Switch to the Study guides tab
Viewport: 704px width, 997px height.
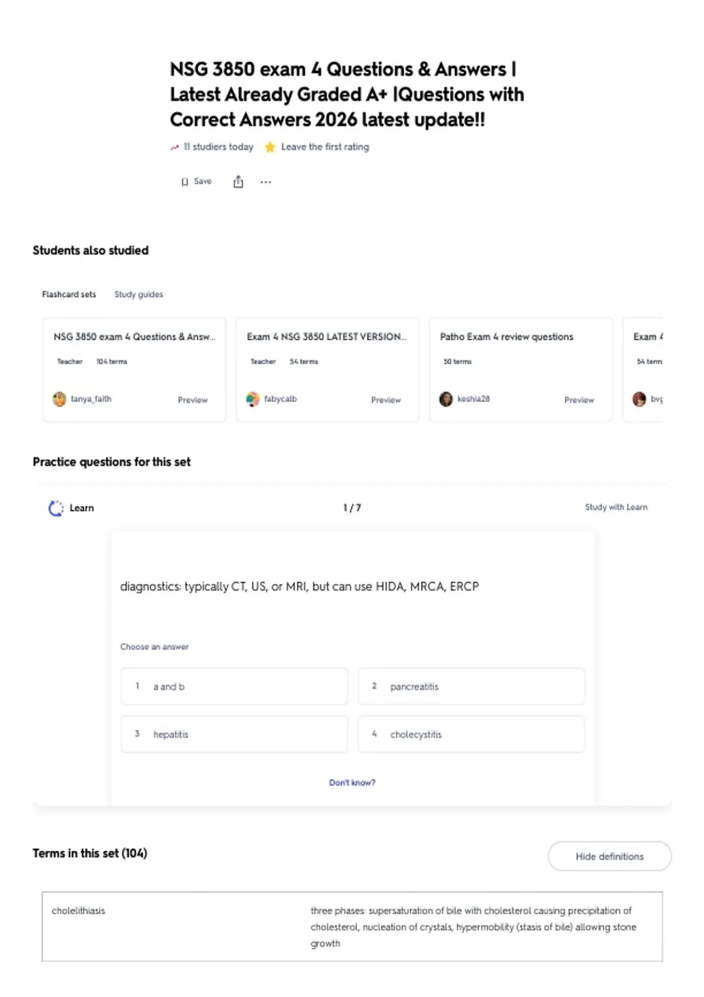[138, 294]
